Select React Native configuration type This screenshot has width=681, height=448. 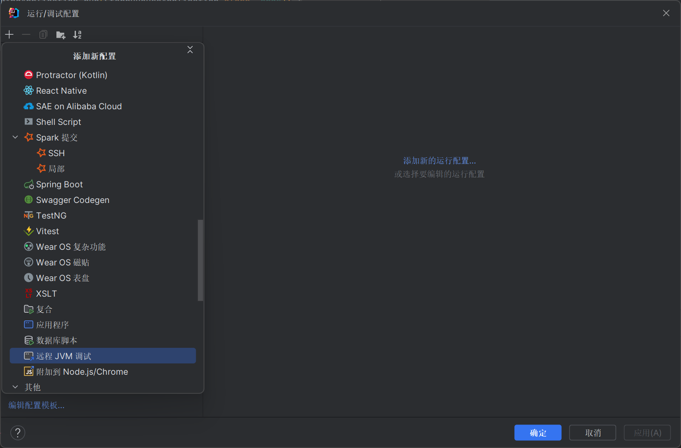coord(103,91)
